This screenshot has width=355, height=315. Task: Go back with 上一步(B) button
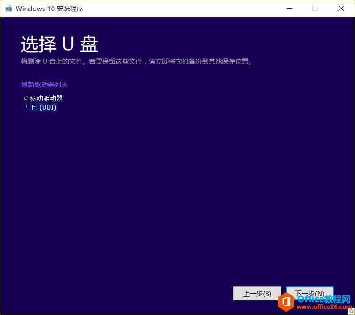[257, 293]
